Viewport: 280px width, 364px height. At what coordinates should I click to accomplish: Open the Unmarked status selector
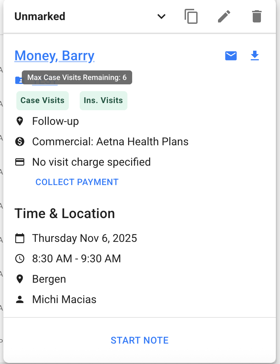tap(40, 16)
